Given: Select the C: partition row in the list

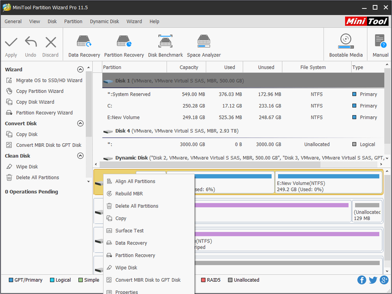Looking at the screenshot, I should (x=243, y=106).
